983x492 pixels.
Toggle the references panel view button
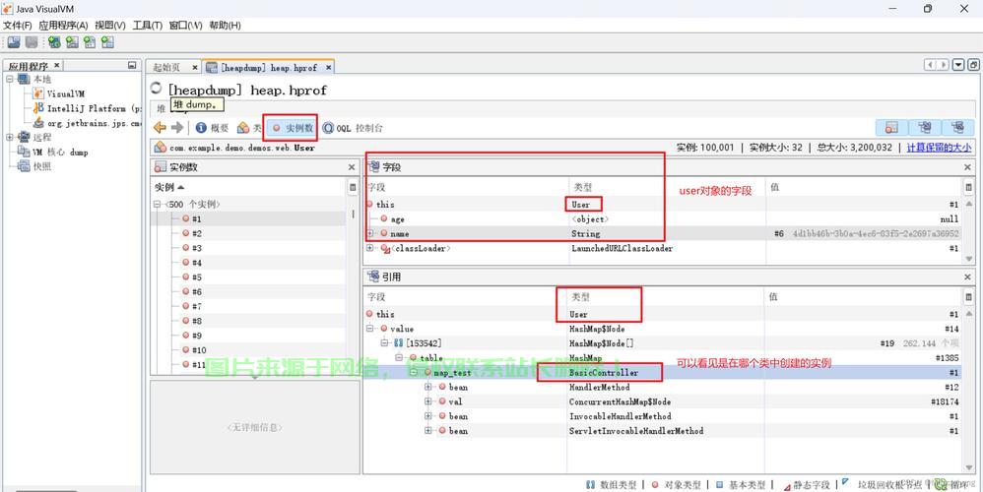pos(957,127)
